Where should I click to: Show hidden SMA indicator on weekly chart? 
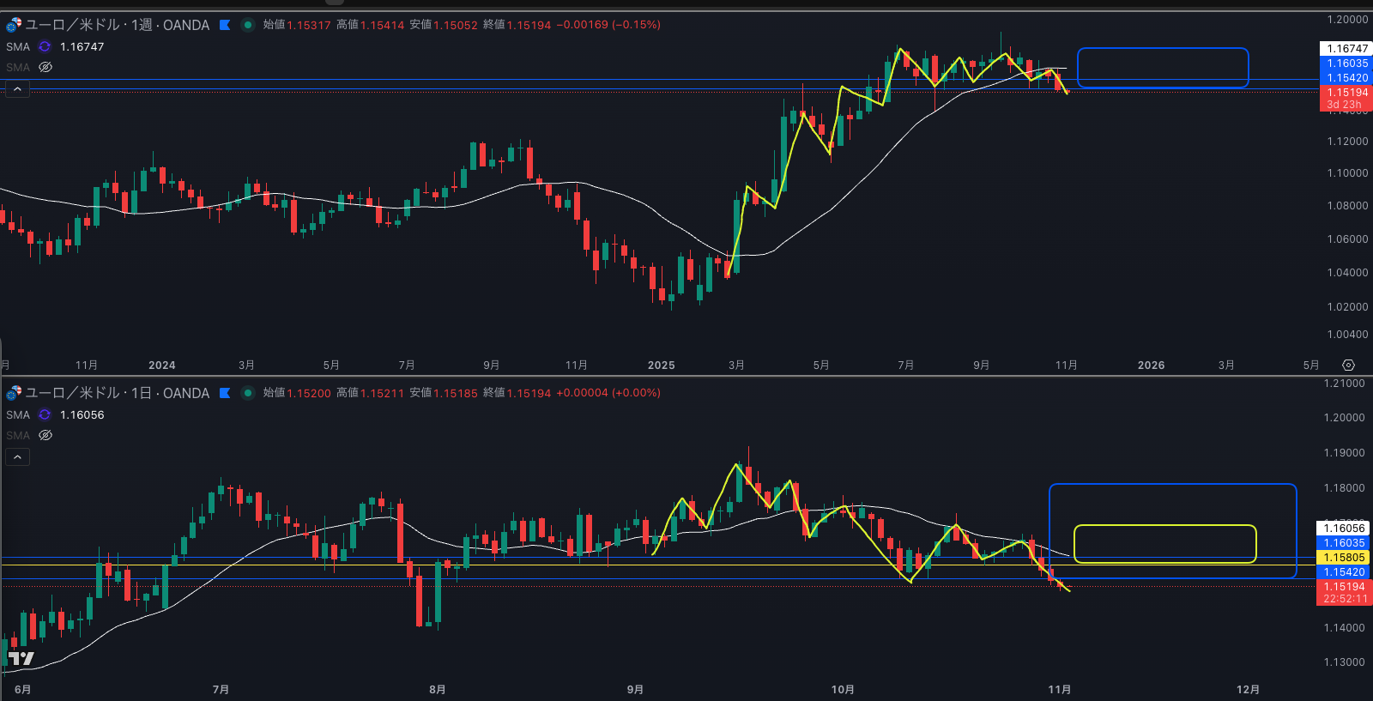click(x=45, y=67)
